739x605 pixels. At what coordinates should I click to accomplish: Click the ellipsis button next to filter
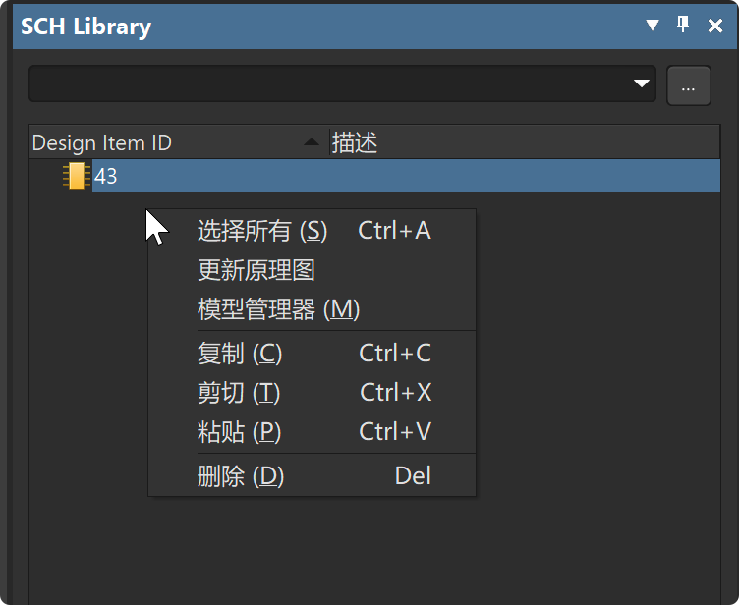point(688,86)
